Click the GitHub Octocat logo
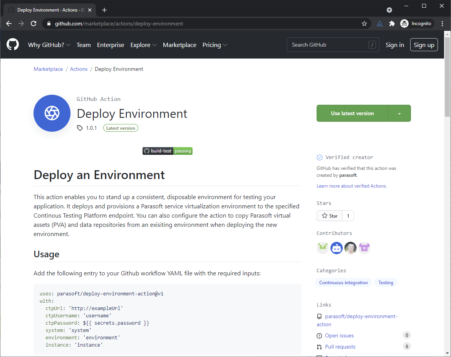The width and height of the screenshot is (451, 357). click(13, 45)
